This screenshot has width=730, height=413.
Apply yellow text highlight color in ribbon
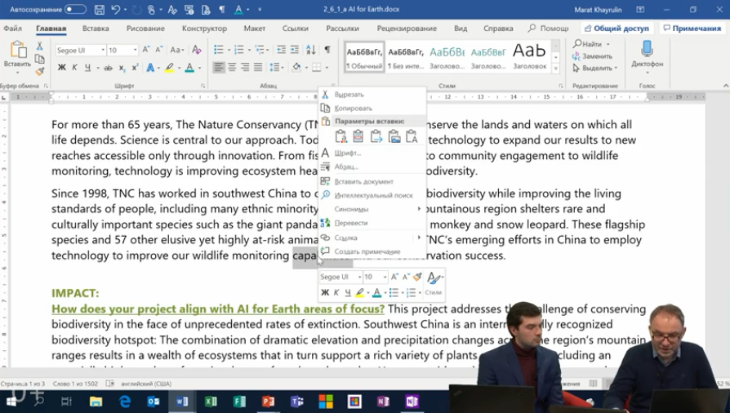coord(169,68)
